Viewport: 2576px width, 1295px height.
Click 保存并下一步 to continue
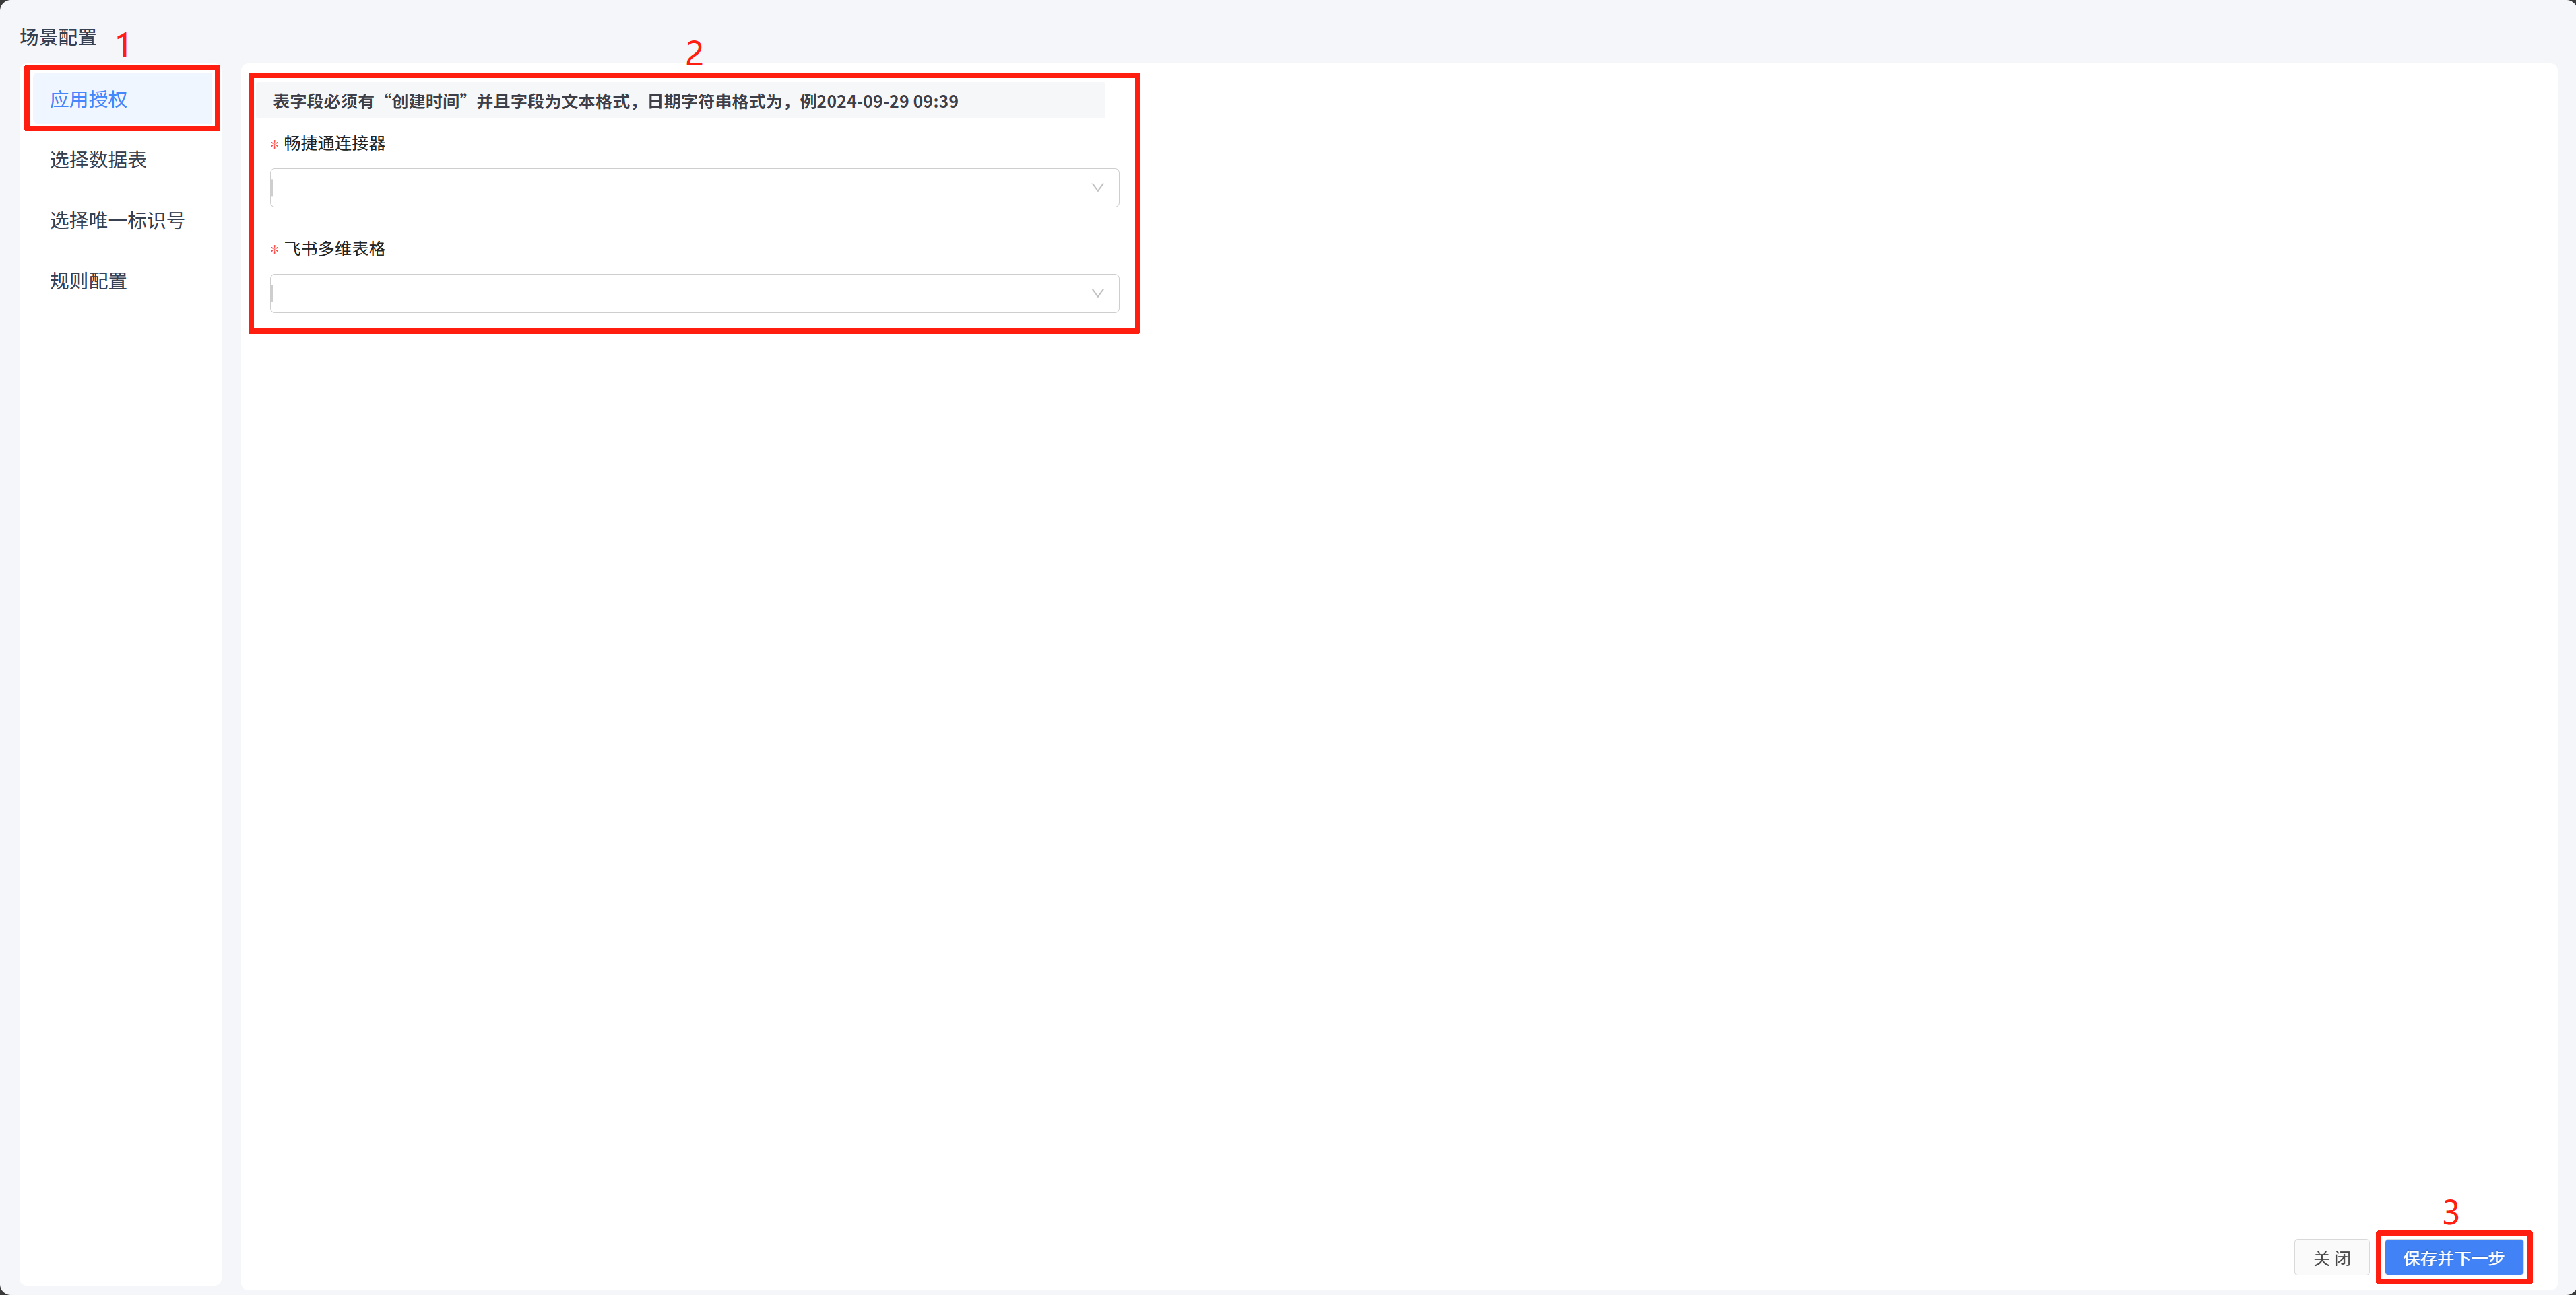2453,1258
